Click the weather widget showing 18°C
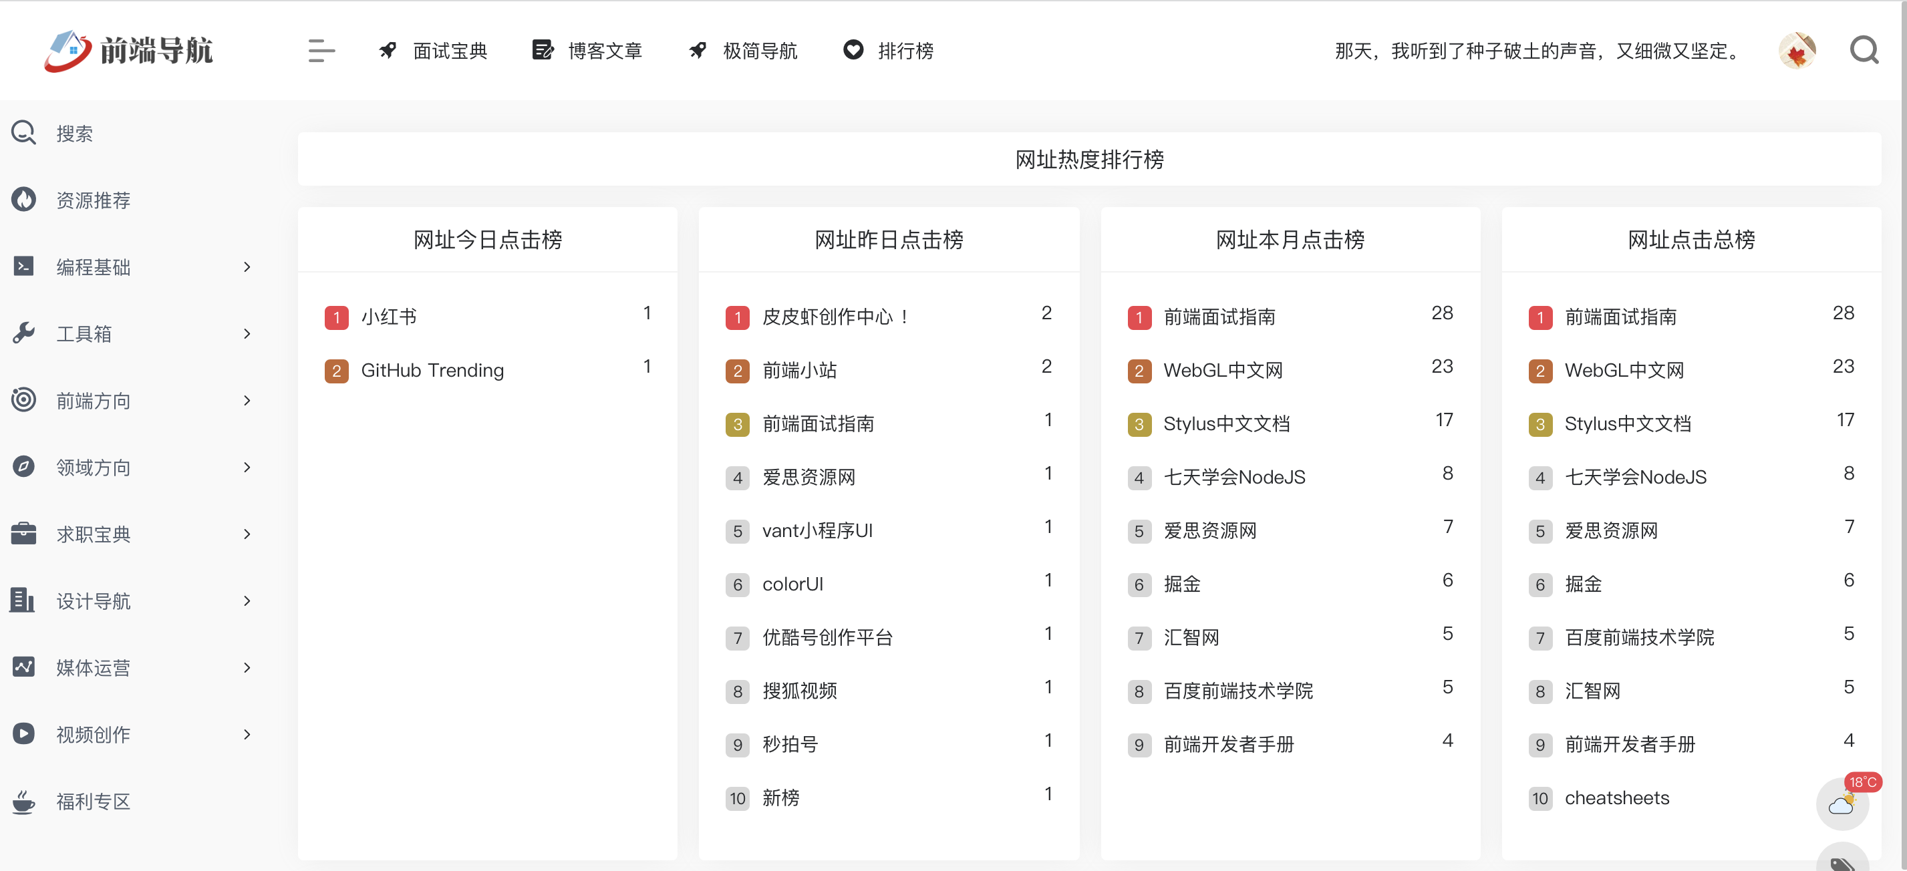The image size is (1907, 871). [1842, 804]
